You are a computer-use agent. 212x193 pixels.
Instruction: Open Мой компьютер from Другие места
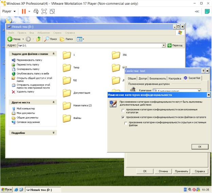26,109
